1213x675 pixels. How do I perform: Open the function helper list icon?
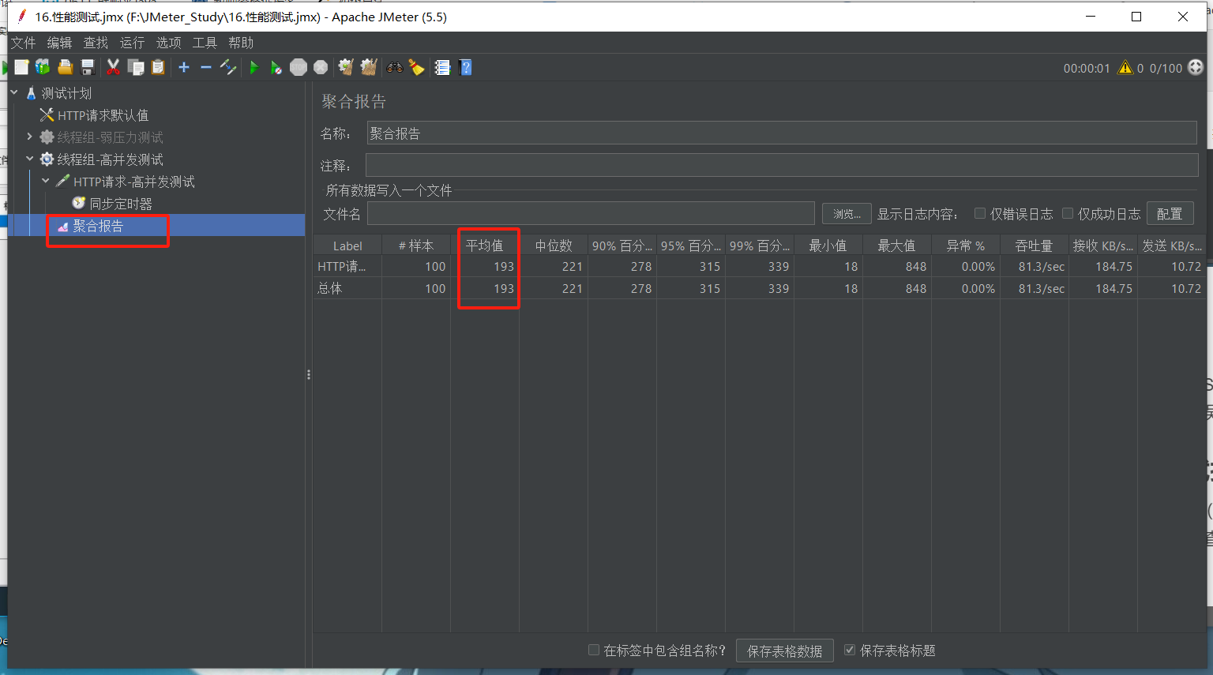(x=442, y=67)
